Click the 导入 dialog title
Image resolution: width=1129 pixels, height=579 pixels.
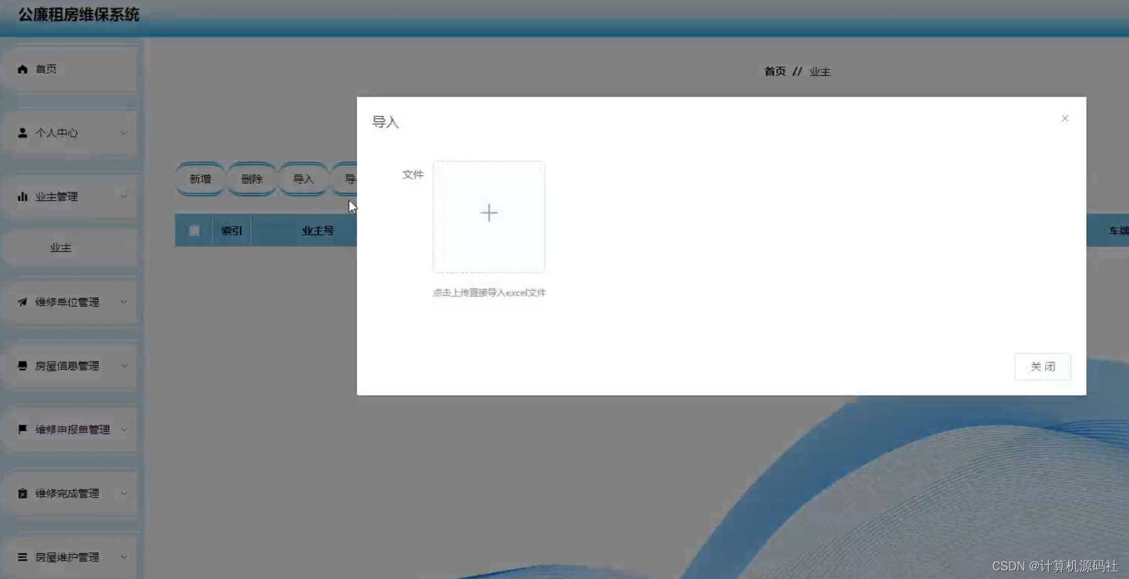pos(386,122)
